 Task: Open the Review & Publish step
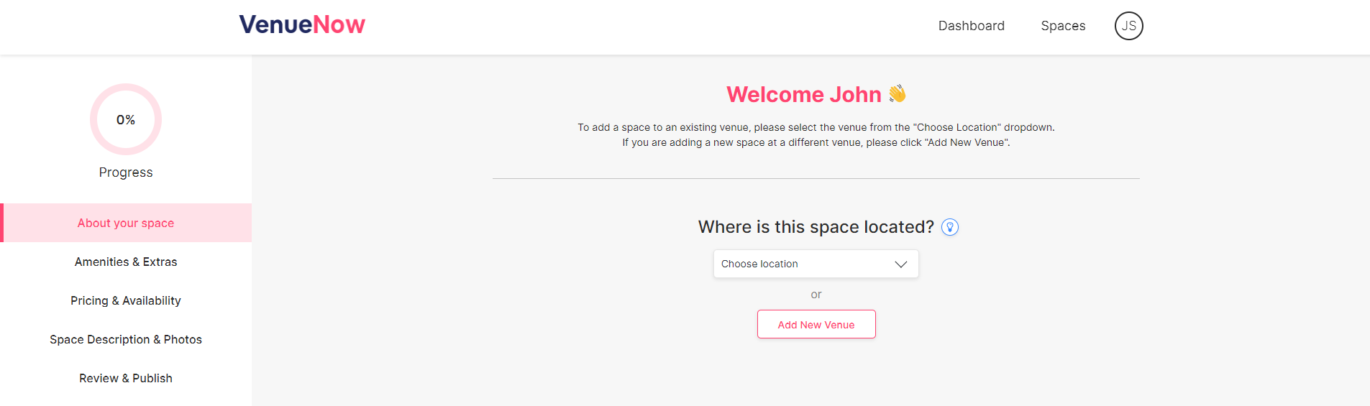(x=126, y=378)
